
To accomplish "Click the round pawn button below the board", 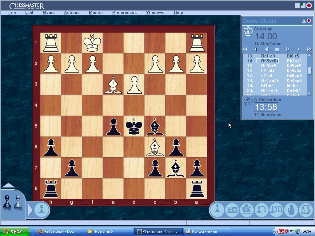I will (42, 210).
